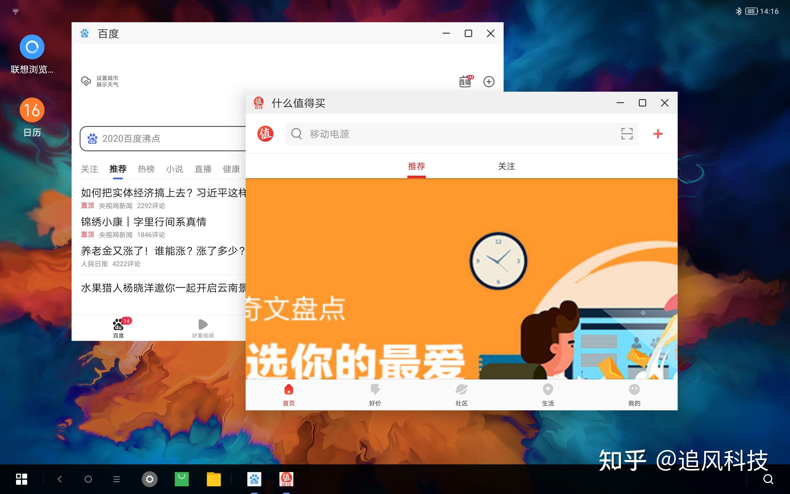Viewport: 790px width, 494px height.
Task: Open the Baidu home tab icon with badge
Action: pos(118,328)
